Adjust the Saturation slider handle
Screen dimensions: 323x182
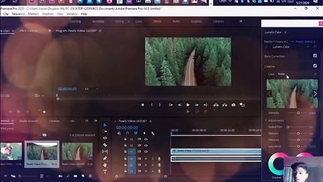point(298,146)
